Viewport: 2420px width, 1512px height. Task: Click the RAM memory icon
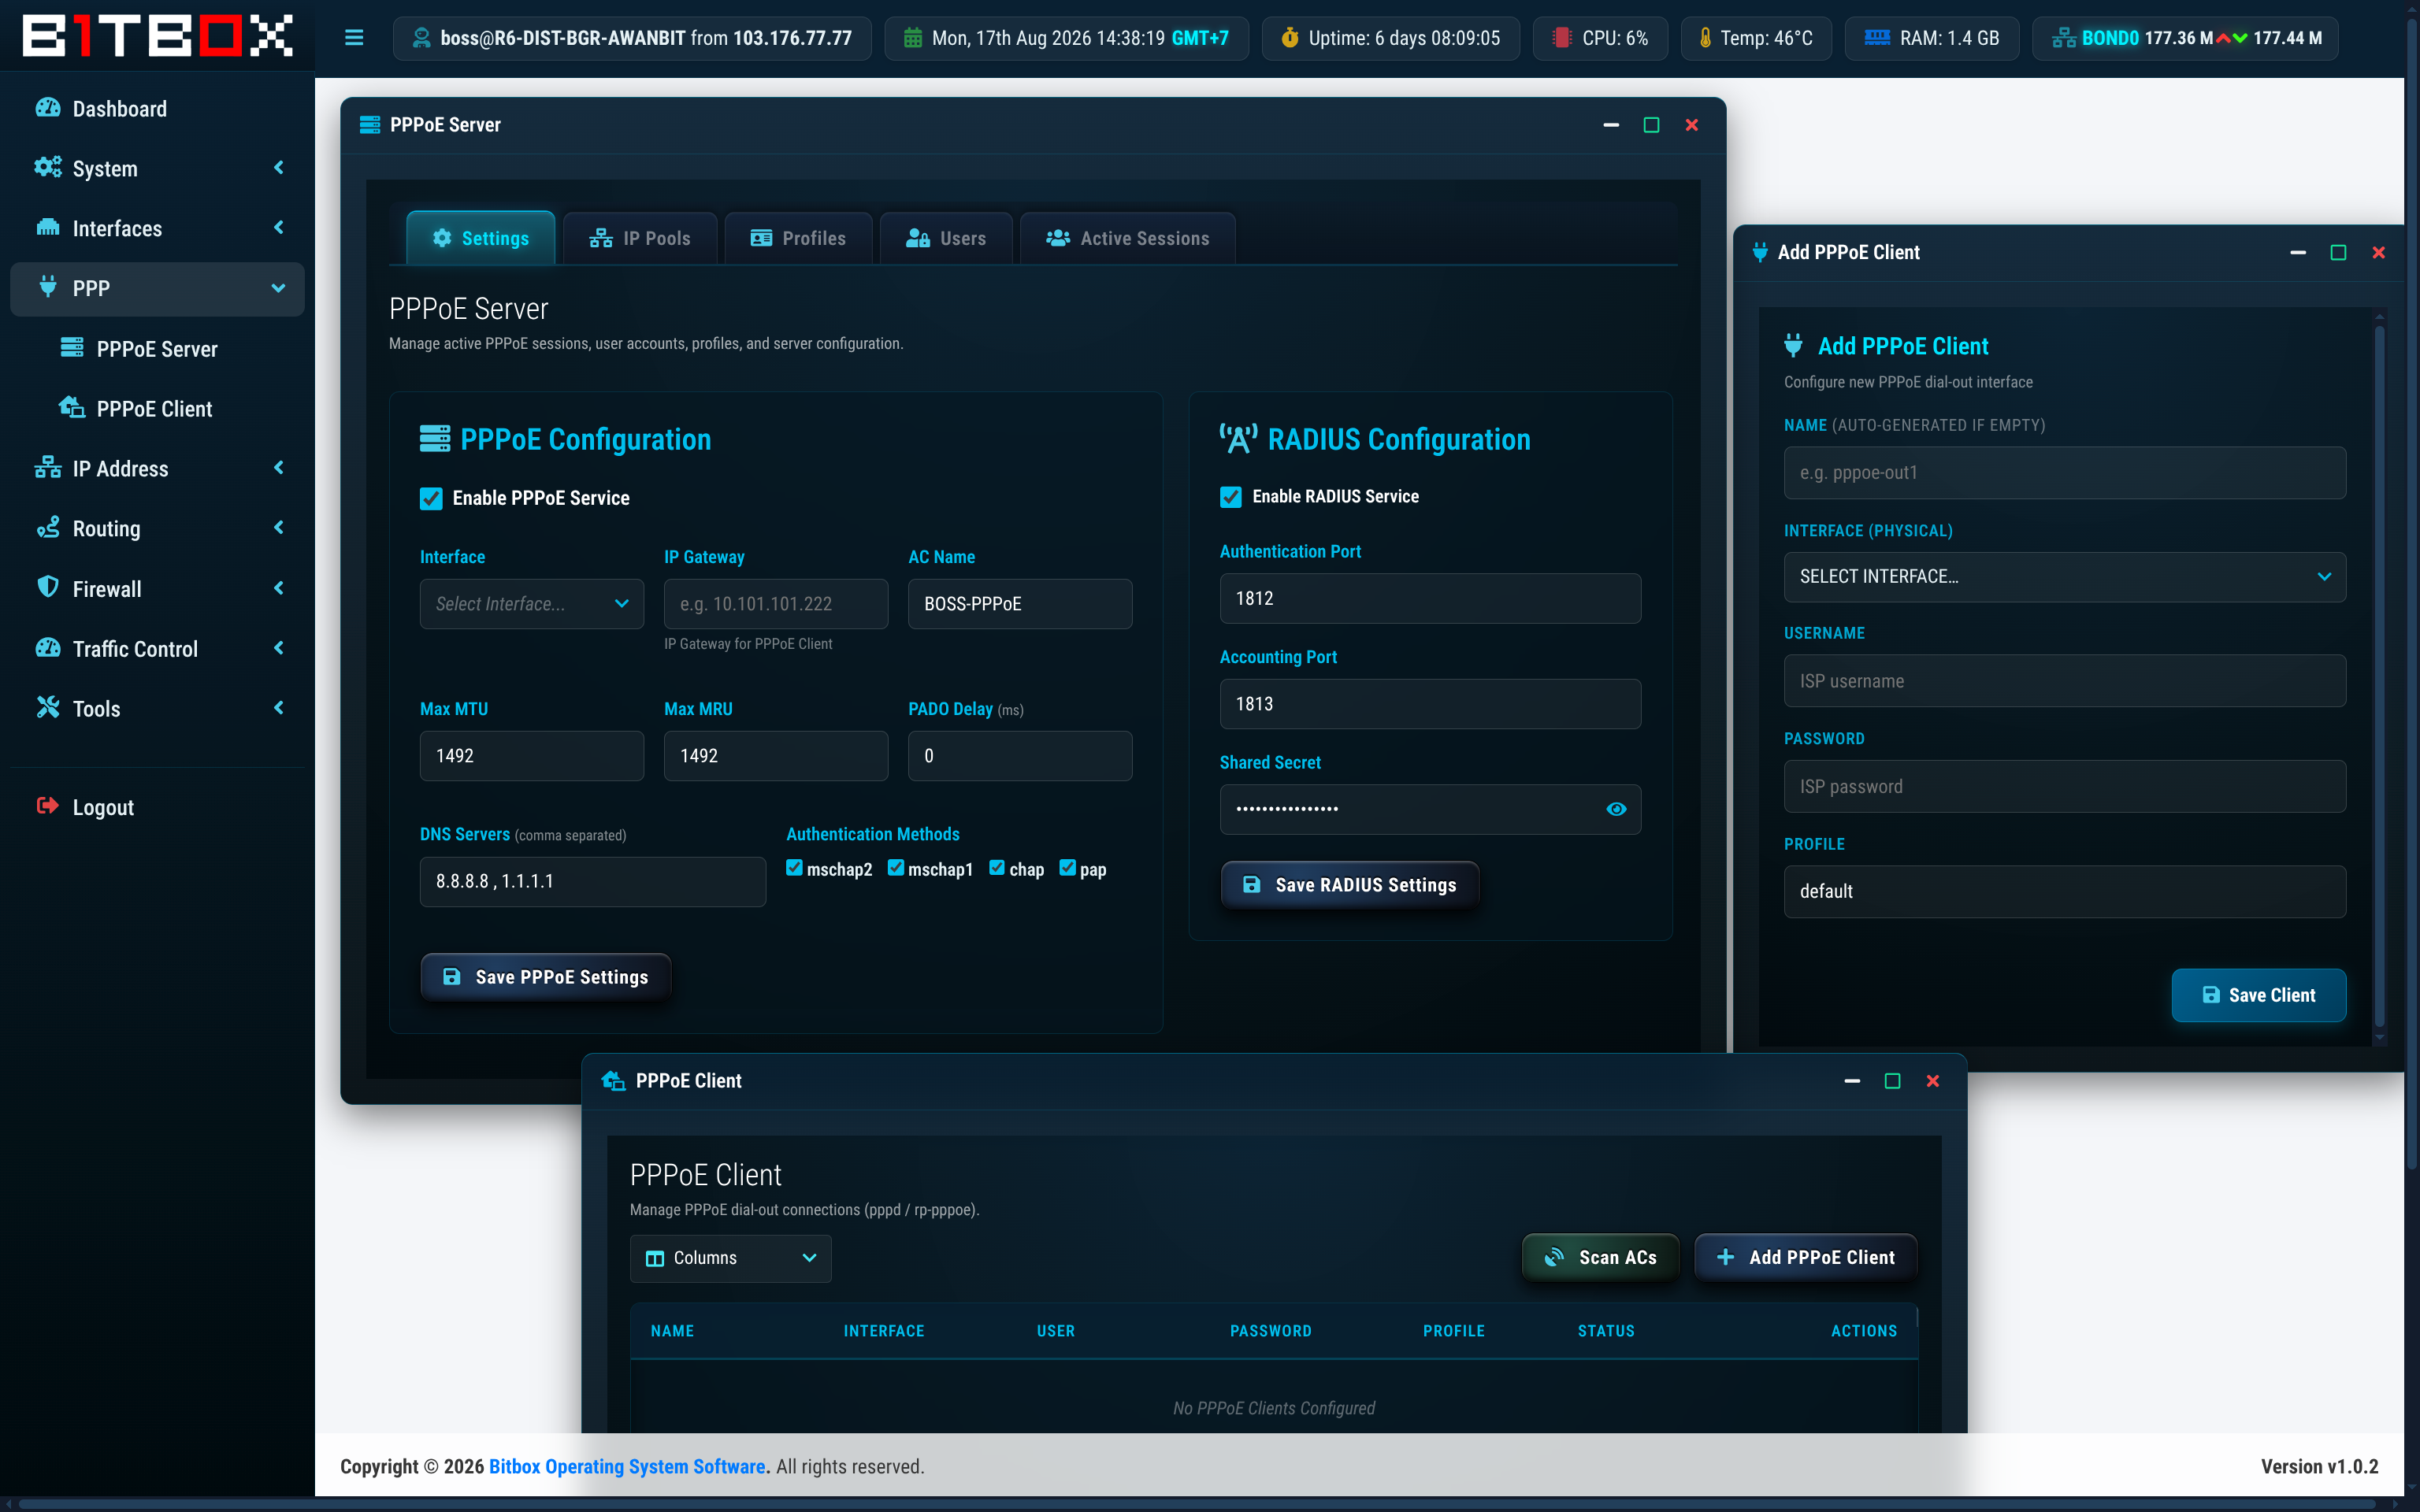[1877, 38]
